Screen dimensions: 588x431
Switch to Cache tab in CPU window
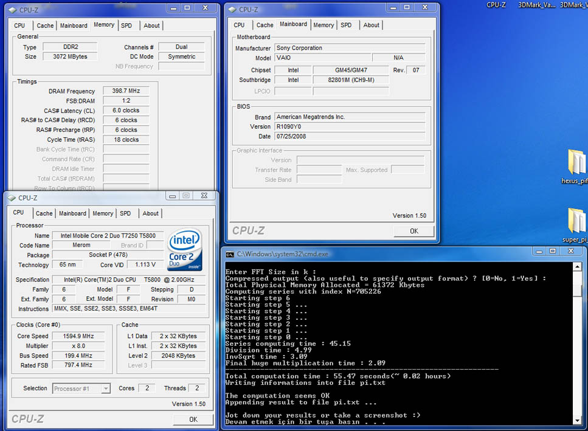[x=44, y=213]
